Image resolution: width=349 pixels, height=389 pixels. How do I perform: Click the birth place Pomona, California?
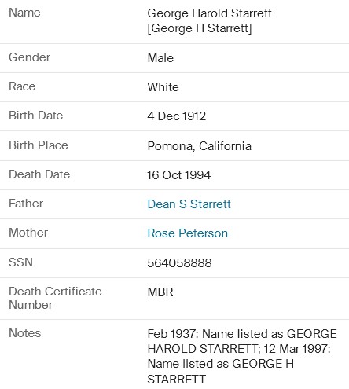[x=200, y=146]
